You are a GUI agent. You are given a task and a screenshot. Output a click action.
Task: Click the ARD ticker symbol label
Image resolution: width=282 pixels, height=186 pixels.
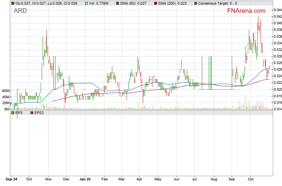tap(20, 11)
